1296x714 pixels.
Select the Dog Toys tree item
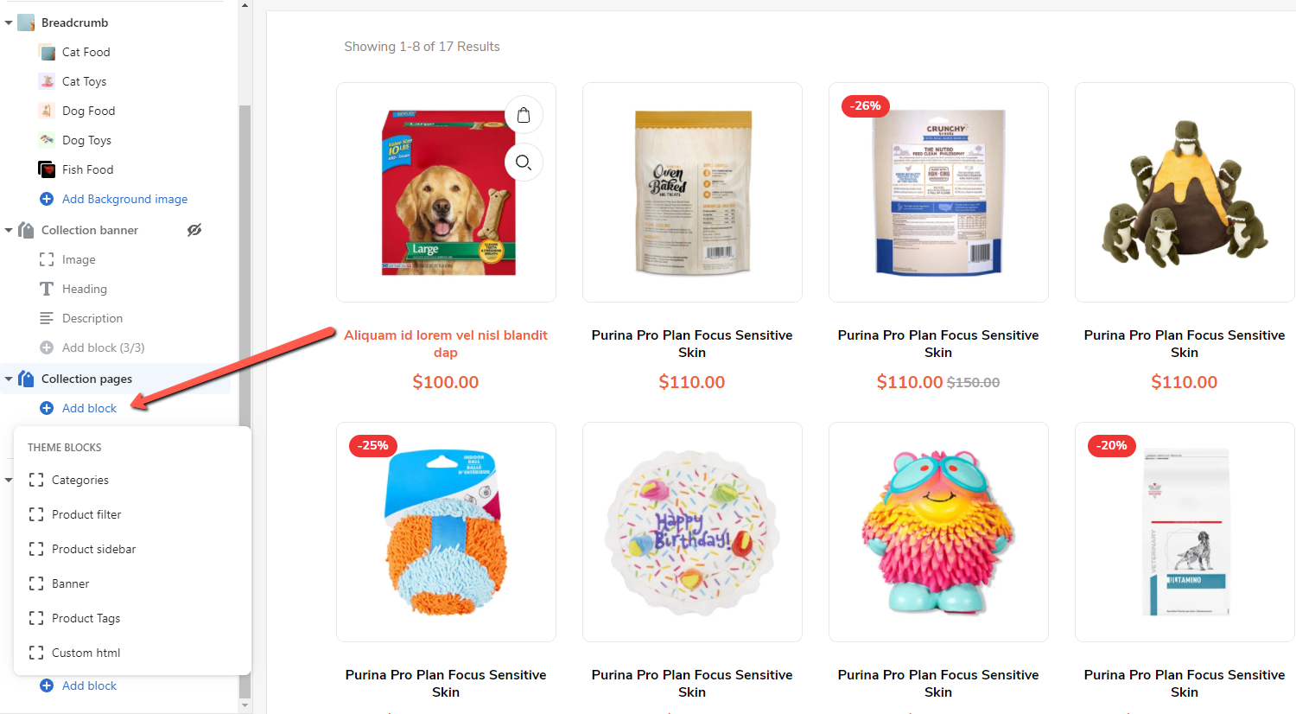coord(86,140)
